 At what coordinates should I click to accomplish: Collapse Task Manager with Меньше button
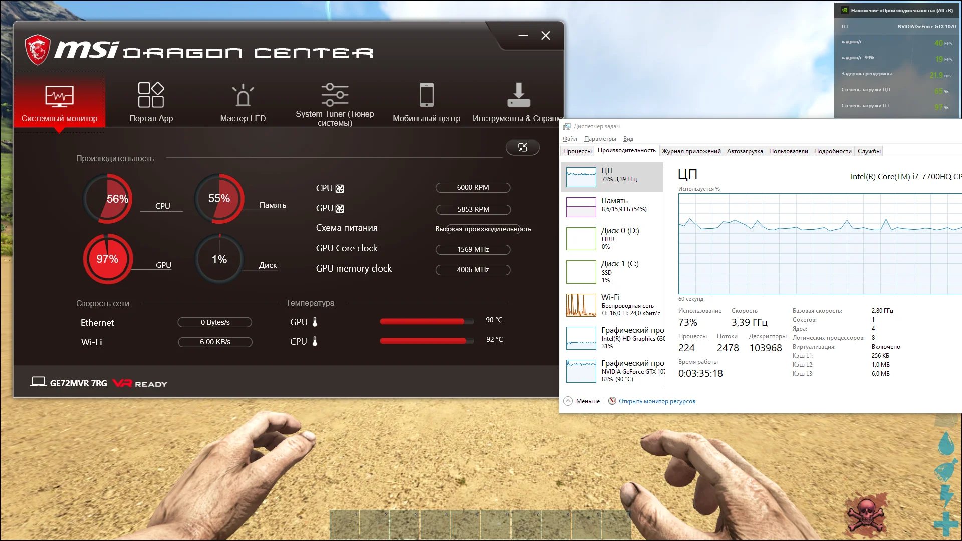[x=582, y=401]
